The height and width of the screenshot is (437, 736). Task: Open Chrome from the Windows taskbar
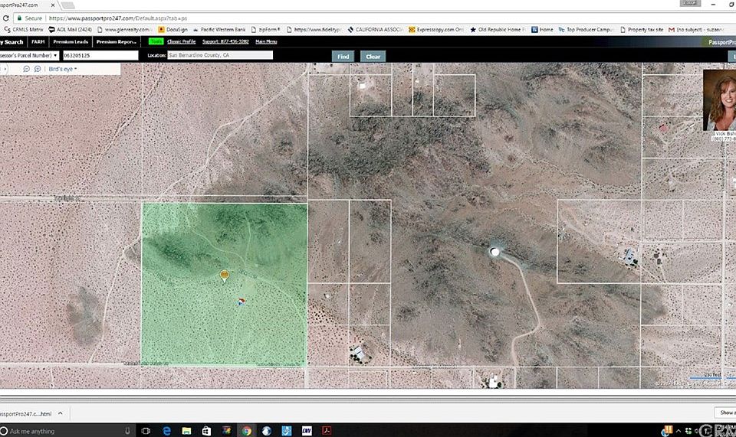(x=247, y=431)
